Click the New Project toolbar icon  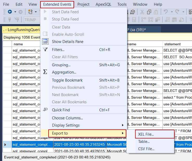coord(30,12)
